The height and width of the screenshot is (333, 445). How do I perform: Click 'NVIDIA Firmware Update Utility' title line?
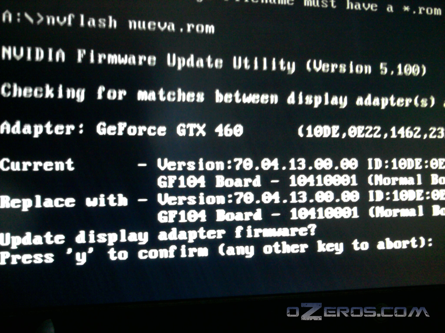tap(148, 60)
